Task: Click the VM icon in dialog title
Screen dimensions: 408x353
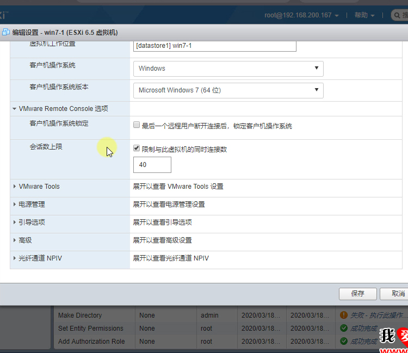Action: point(6,32)
